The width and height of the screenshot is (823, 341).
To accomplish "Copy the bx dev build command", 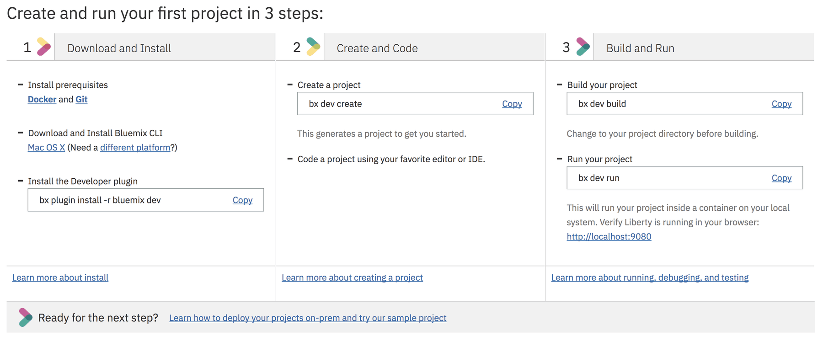I will pyautogui.click(x=781, y=104).
